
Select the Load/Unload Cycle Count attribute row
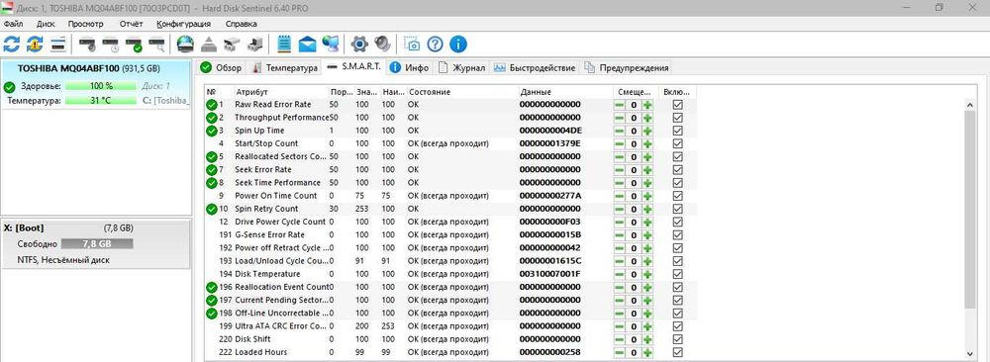[x=451, y=261]
